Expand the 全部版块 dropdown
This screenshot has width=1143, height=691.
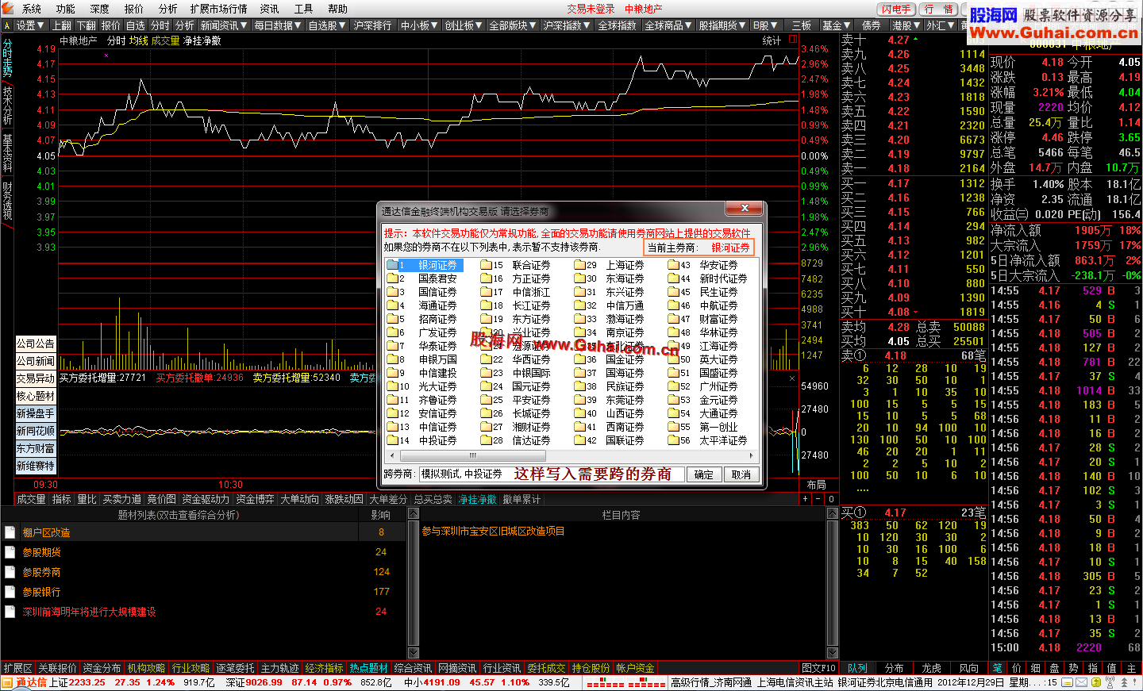(x=513, y=25)
